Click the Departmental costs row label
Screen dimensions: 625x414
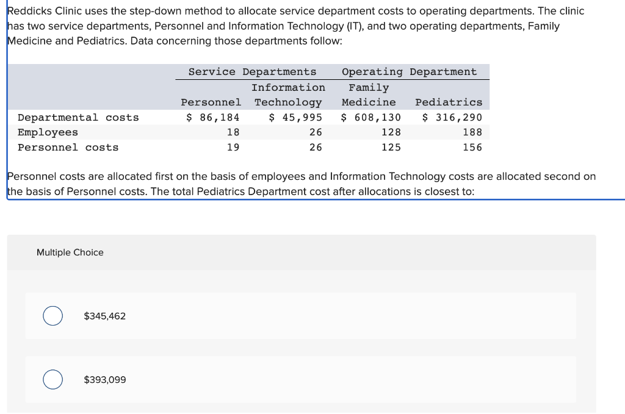[x=78, y=118]
